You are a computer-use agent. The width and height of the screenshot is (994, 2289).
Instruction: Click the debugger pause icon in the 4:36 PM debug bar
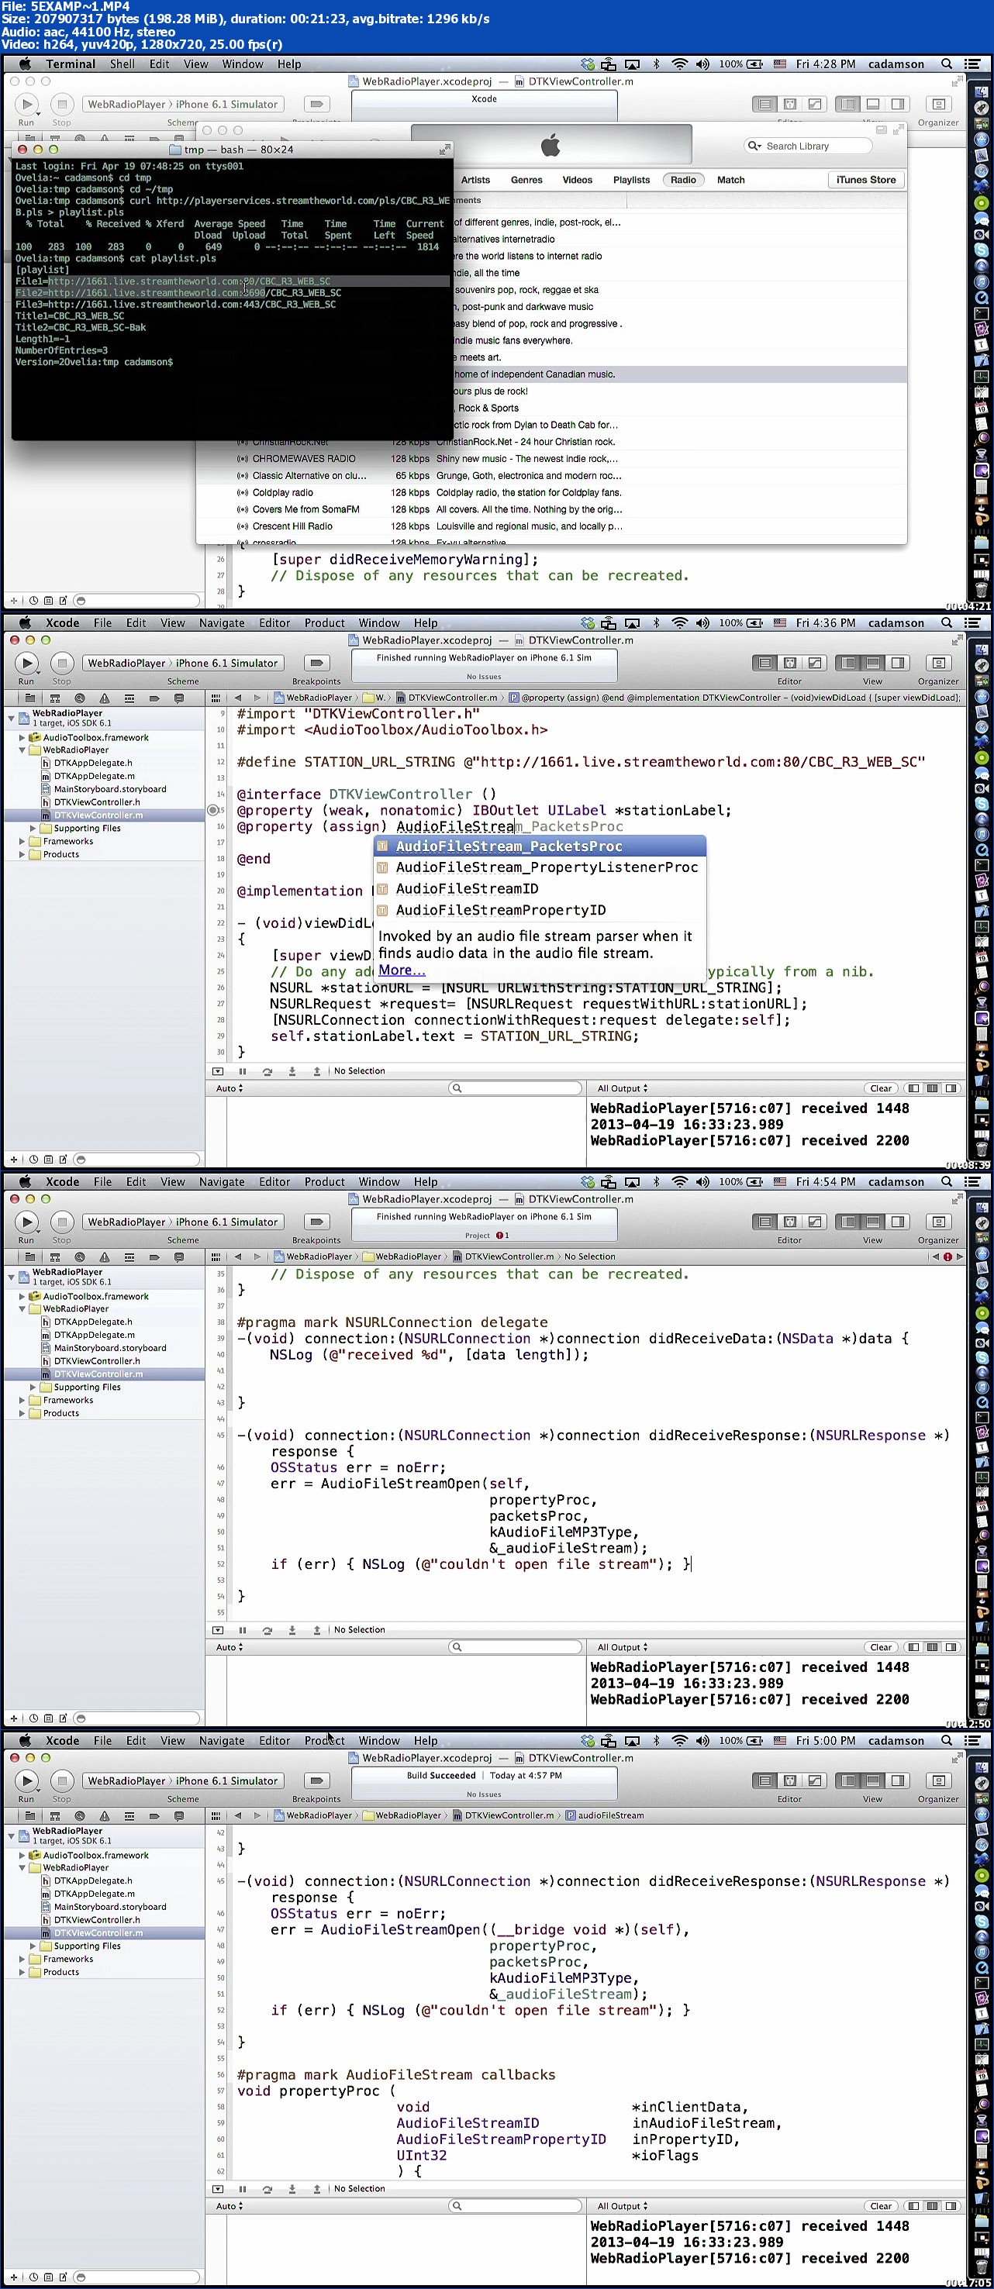242,1070
